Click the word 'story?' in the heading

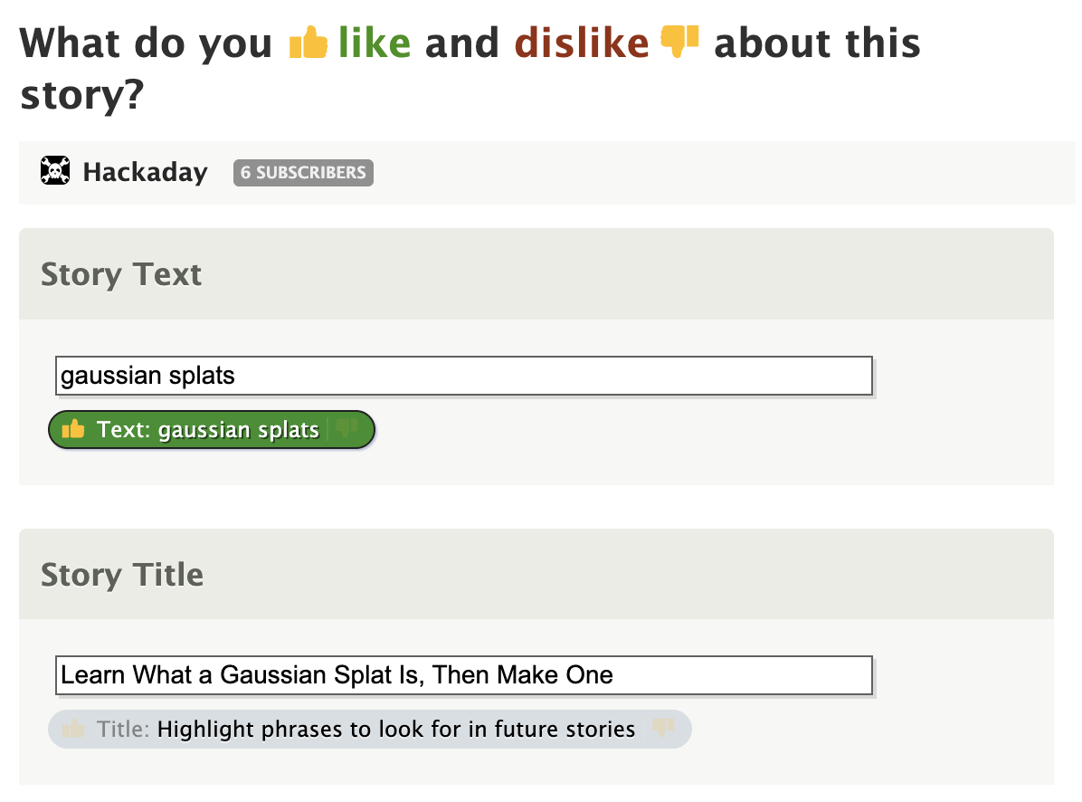81,95
